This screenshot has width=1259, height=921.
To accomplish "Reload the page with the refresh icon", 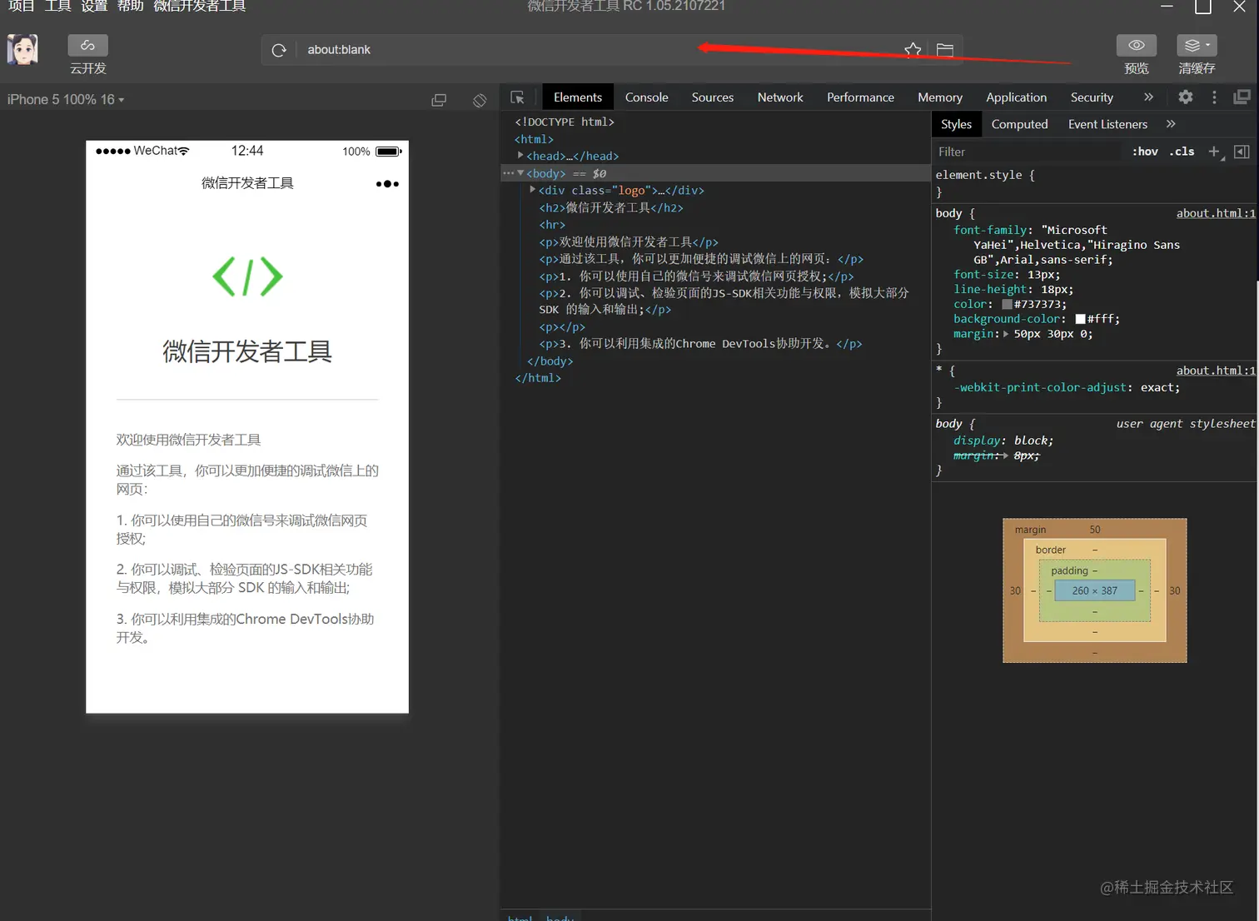I will pos(279,50).
